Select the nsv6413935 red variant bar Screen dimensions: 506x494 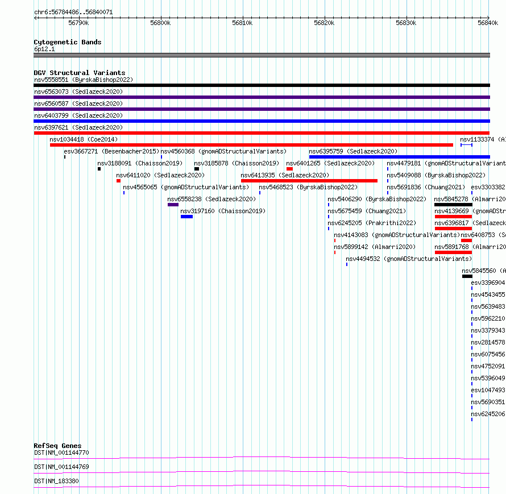pyautogui.click(x=309, y=181)
